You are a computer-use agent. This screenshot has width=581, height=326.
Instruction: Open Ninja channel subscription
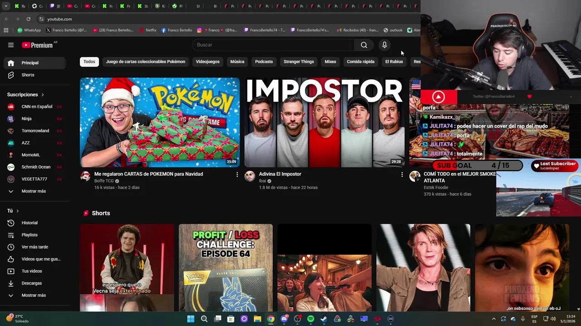(x=35, y=119)
